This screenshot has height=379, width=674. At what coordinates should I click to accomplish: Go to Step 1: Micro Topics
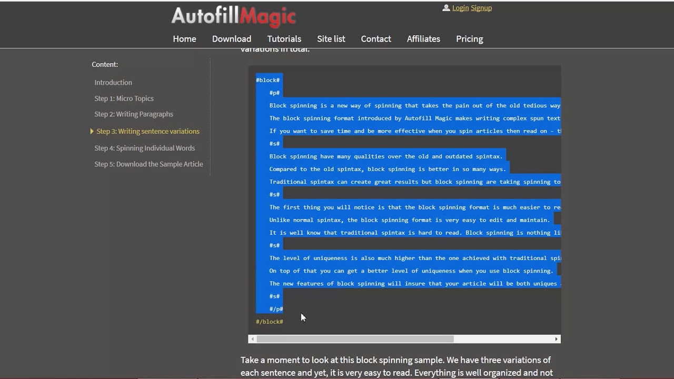pyautogui.click(x=124, y=98)
